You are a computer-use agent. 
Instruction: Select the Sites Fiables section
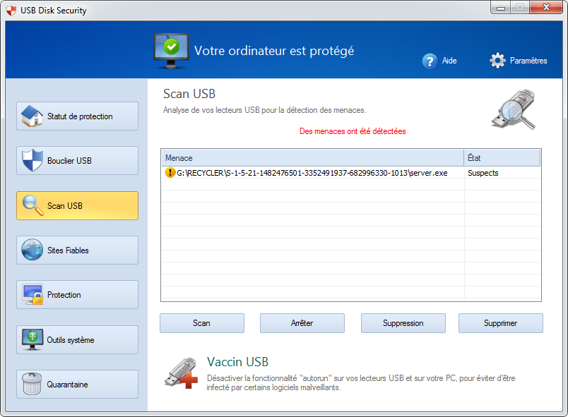click(77, 250)
